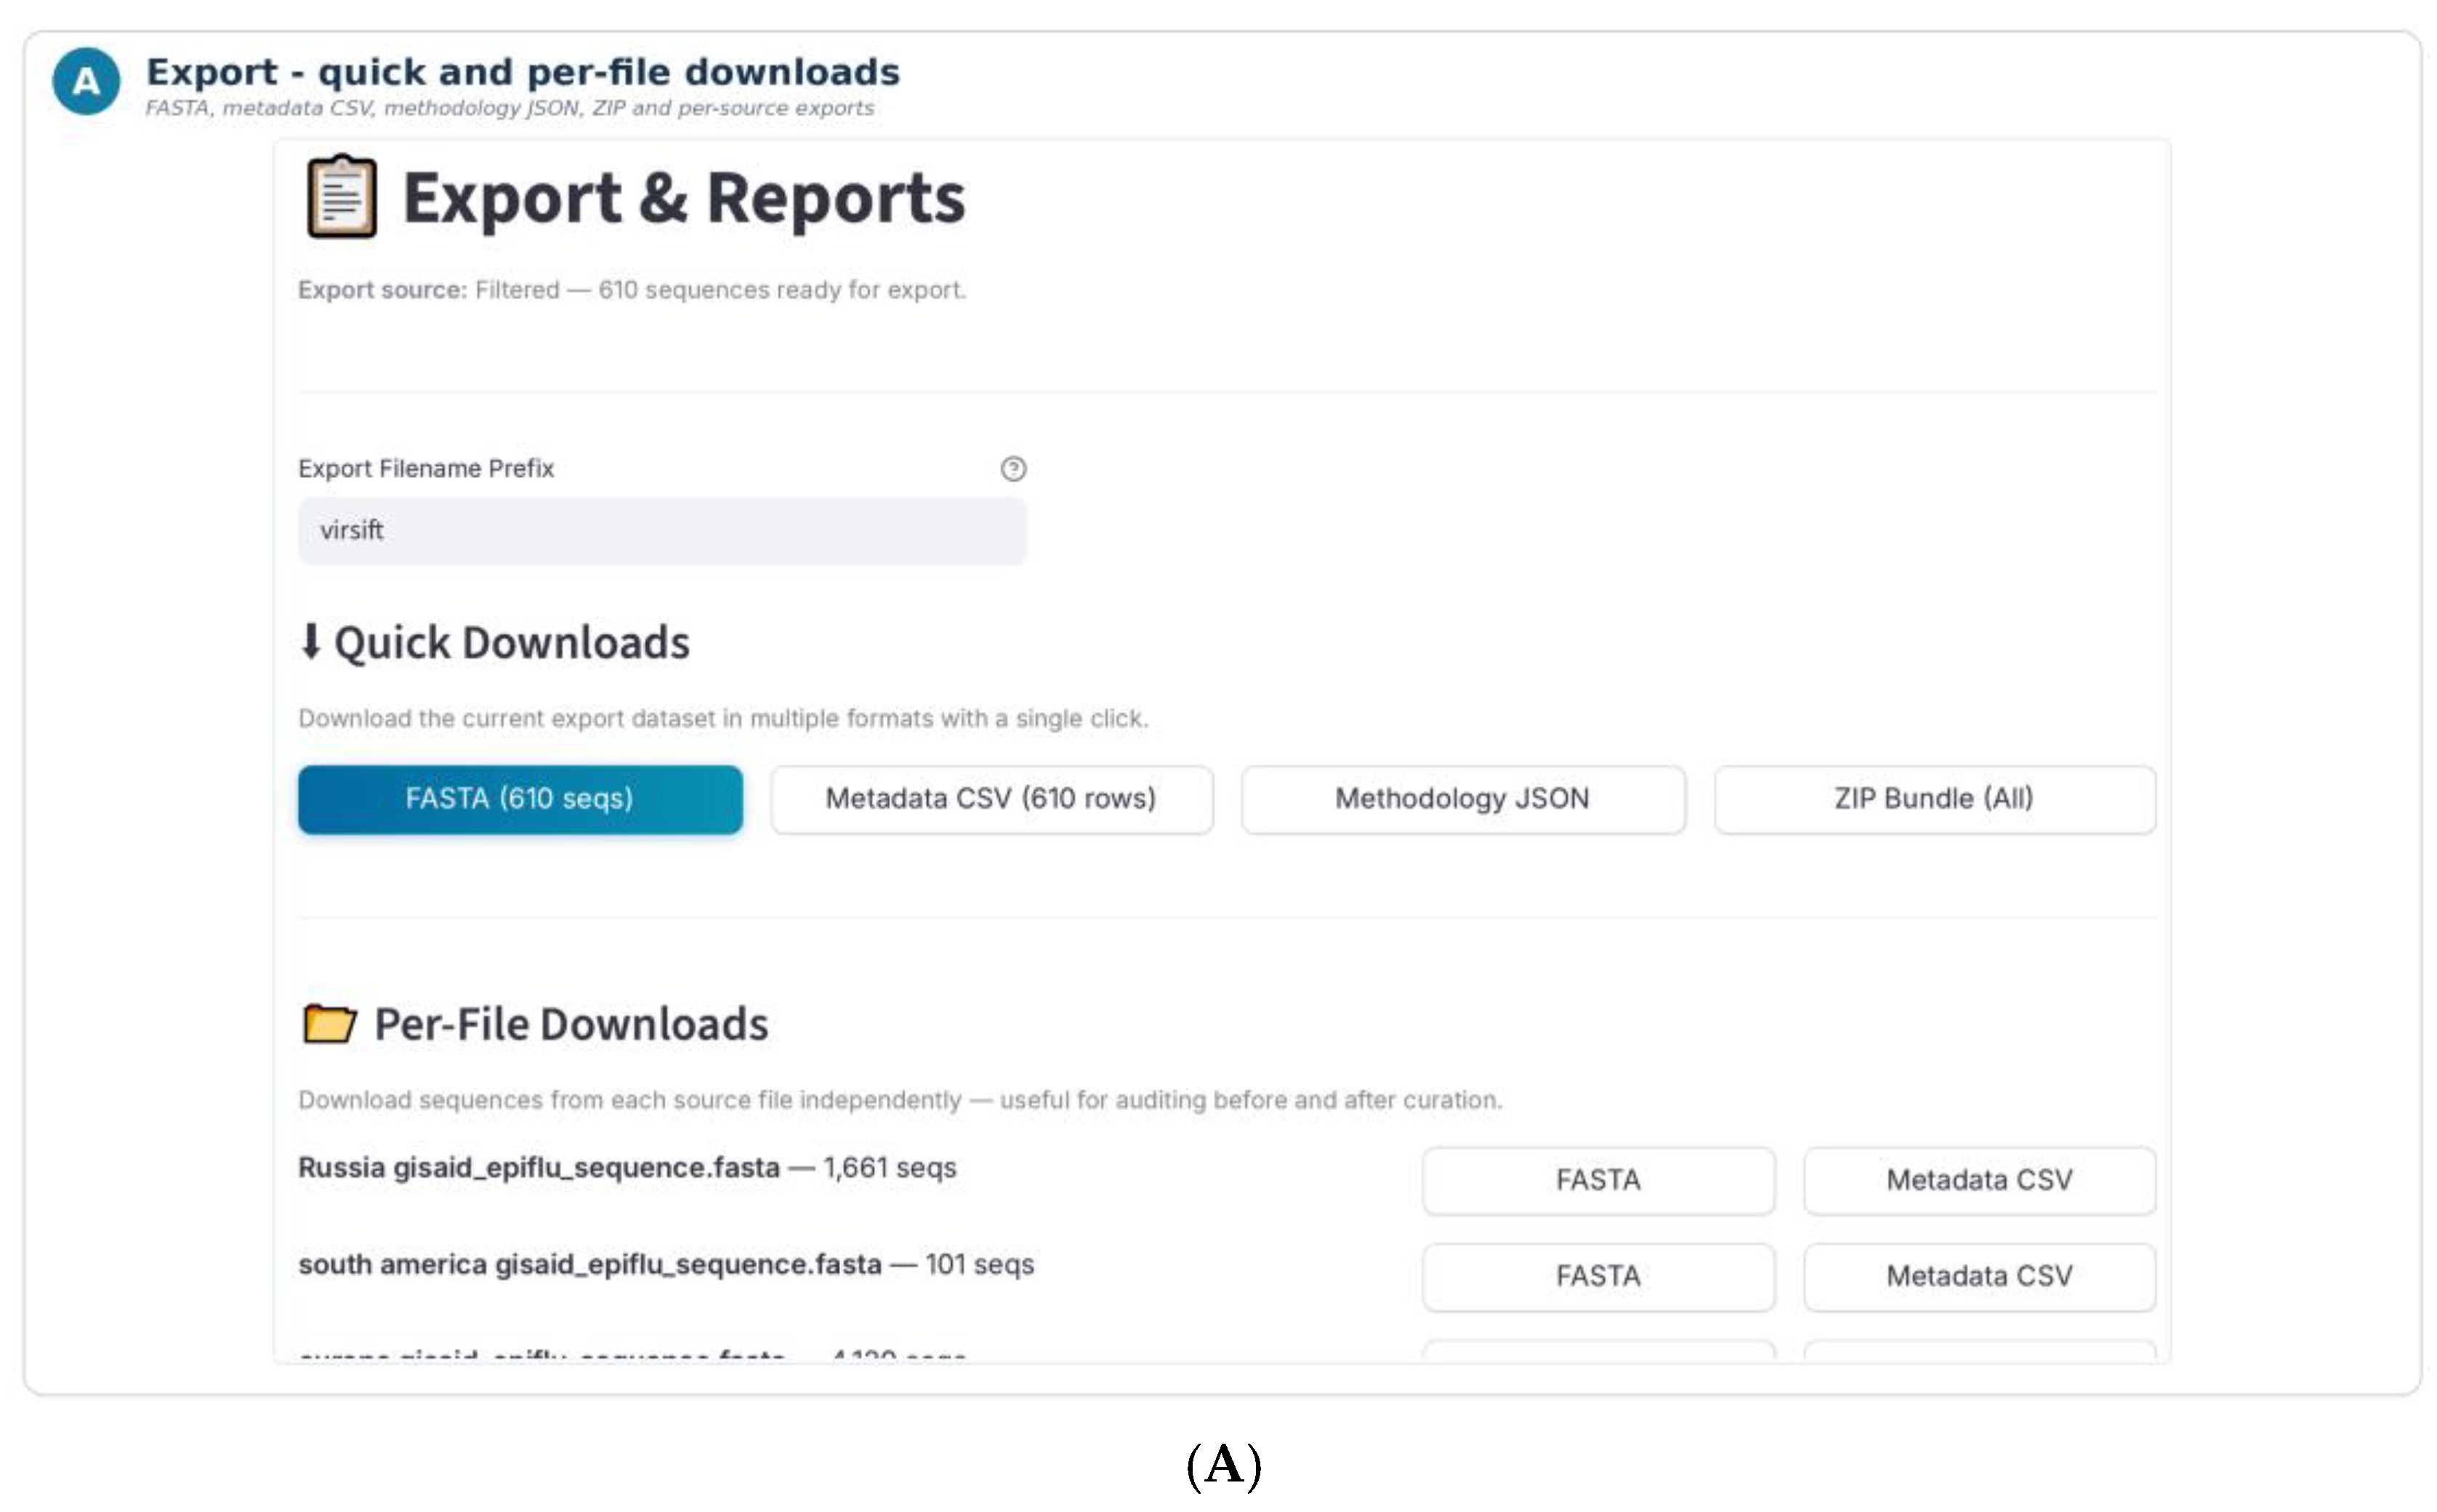The width and height of the screenshot is (2437, 1512).
Task: Click the italic 'FASTA, metadata CSV' subtitle
Action: [x=510, y=108]
